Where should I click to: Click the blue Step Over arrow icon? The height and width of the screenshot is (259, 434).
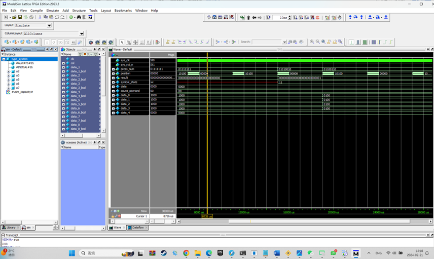click(356, 17)
